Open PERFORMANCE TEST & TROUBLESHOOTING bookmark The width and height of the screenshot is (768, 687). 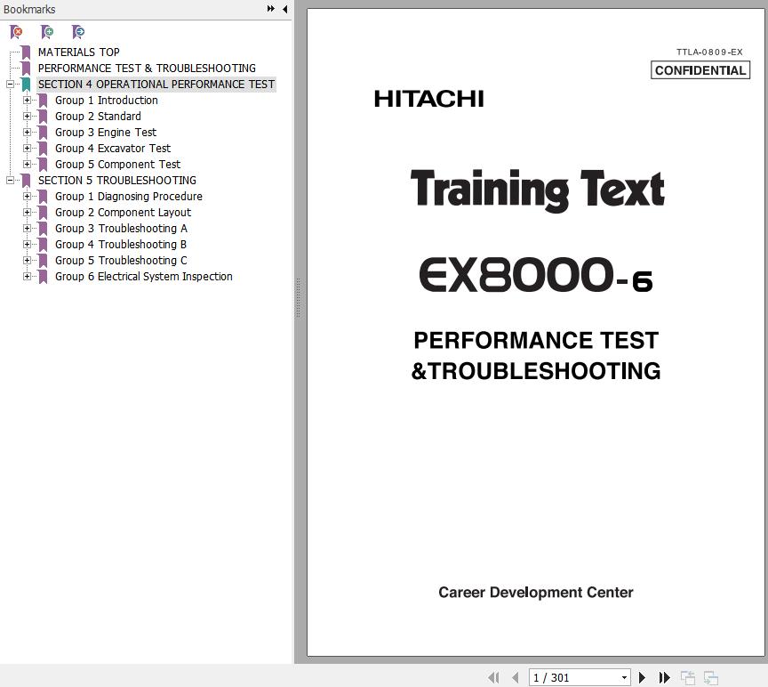pyautogui.click(x=147, y=69)
